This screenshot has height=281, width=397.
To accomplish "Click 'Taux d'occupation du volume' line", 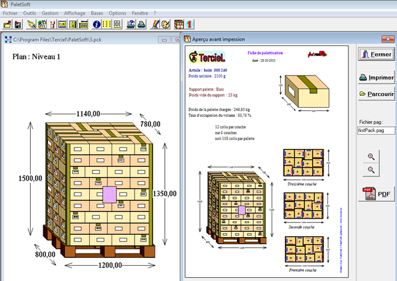I will (x=220, y=116).
